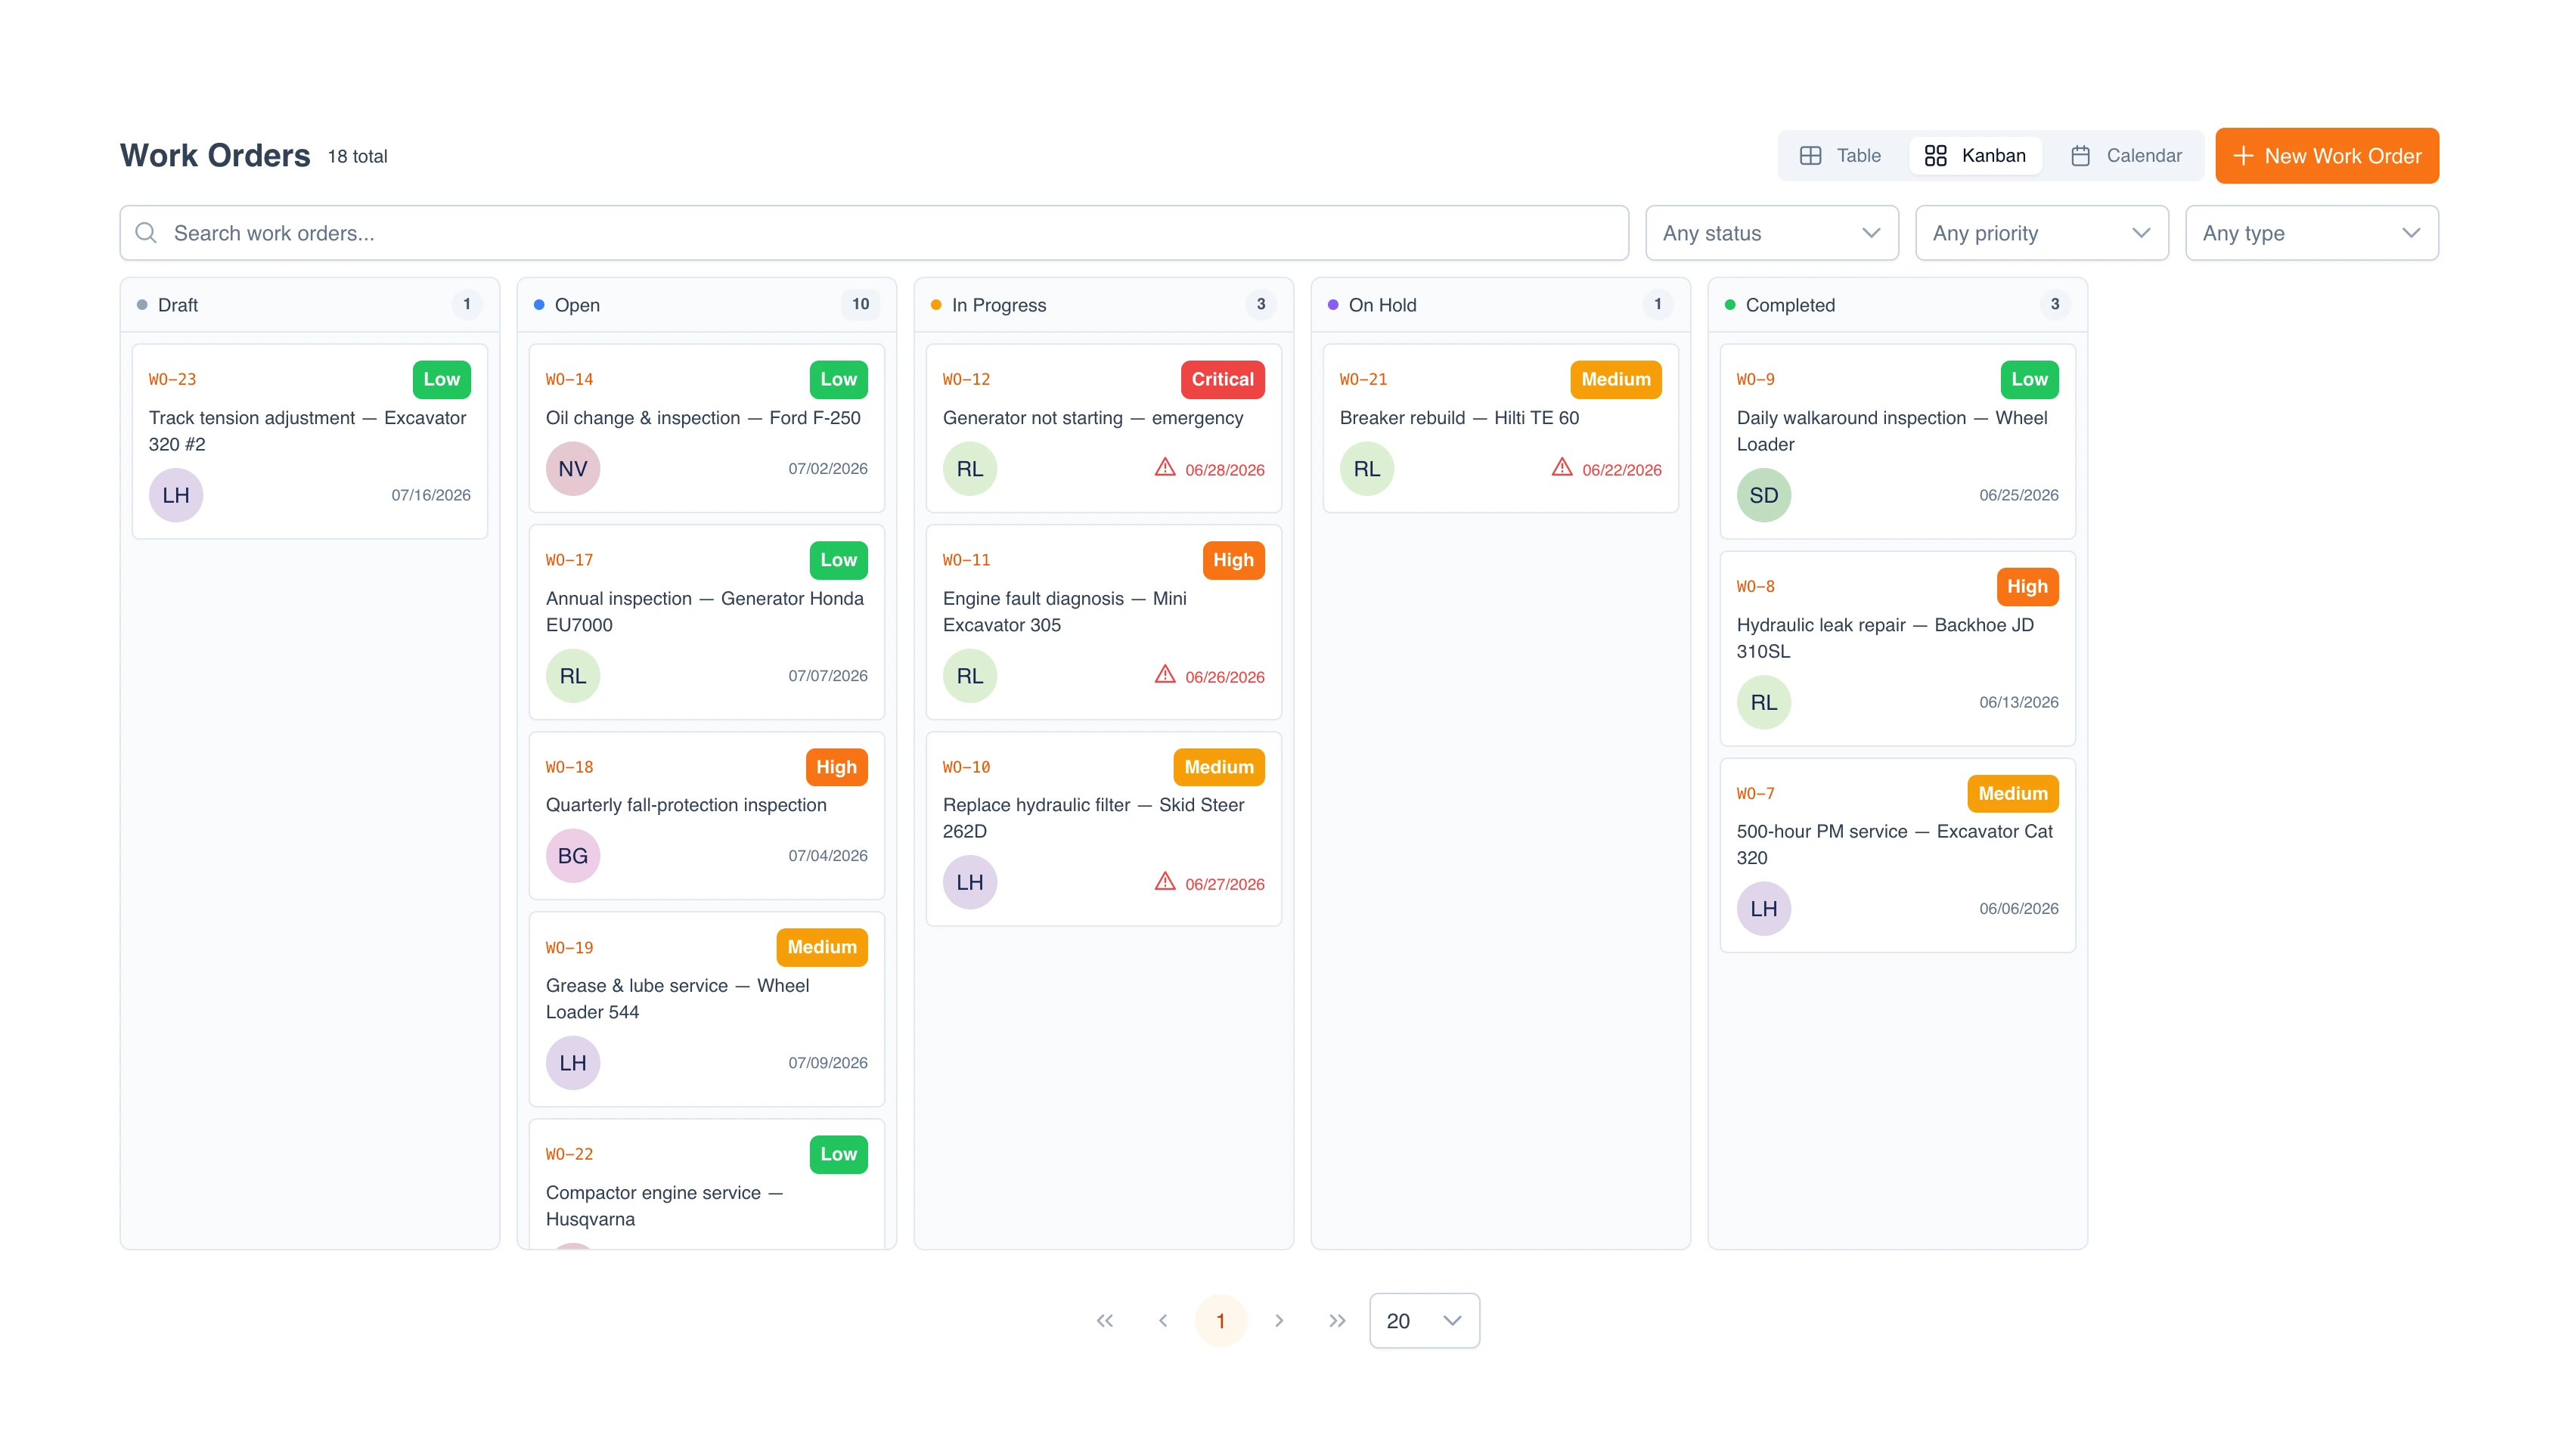The image size is (2556, 1456).
Task: Click the LH avatar on WO-7 card
Action: click(1764, 908)
